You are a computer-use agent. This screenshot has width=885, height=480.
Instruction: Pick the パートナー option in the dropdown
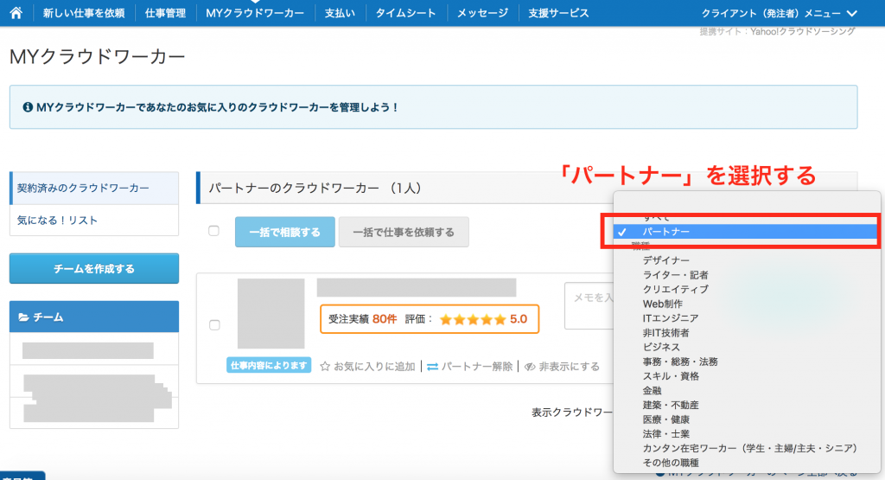(665, 232)
